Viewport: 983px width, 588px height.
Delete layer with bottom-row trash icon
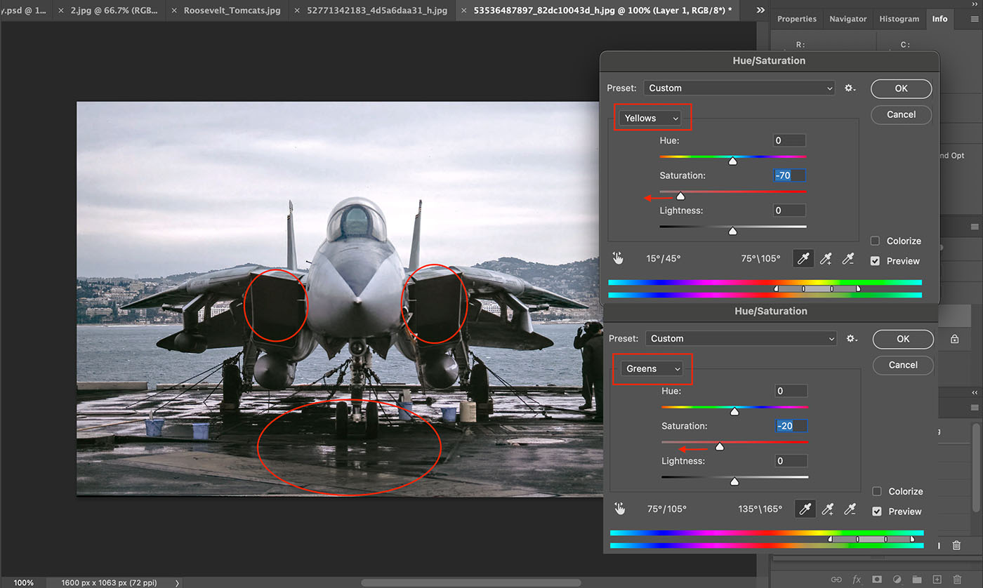(957, 580)
